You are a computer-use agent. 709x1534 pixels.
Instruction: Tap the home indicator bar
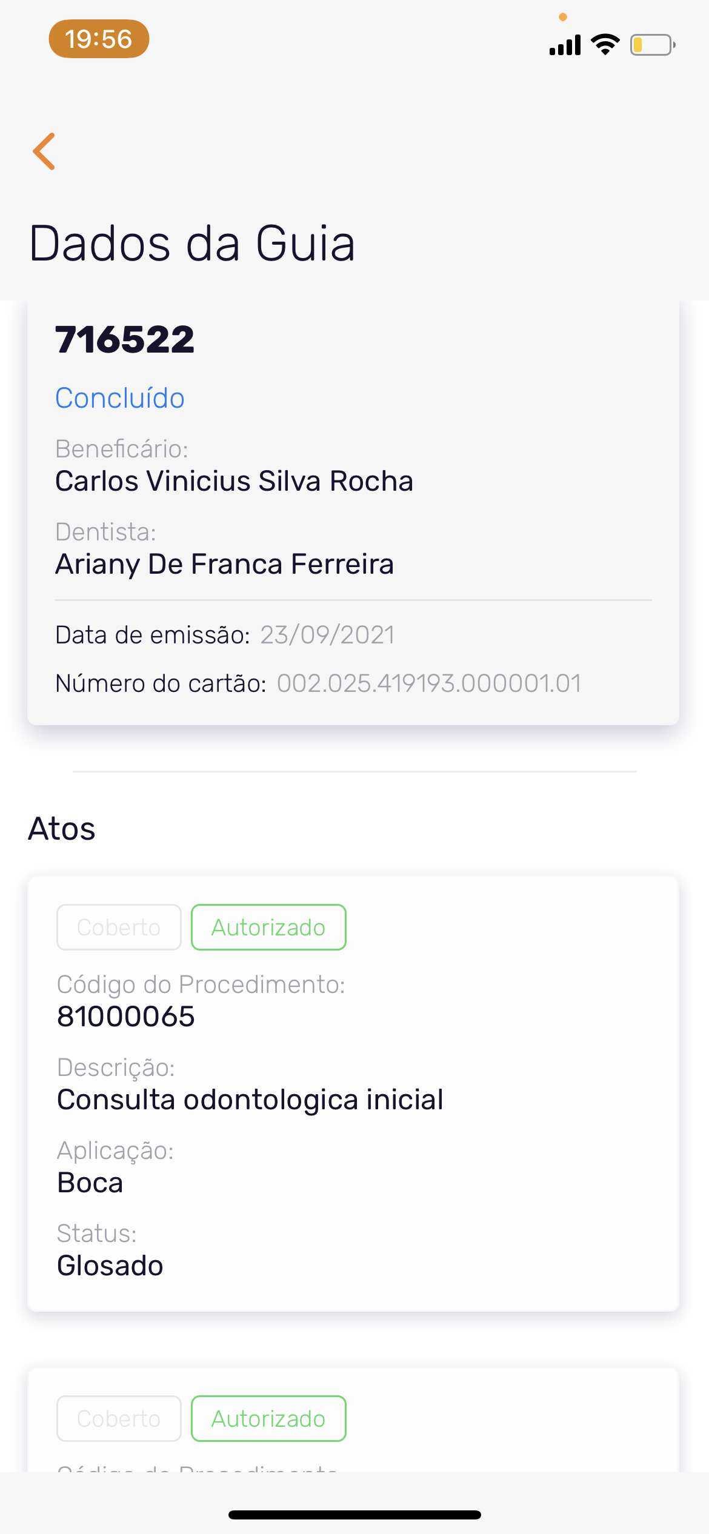[x=354, y=1515]
